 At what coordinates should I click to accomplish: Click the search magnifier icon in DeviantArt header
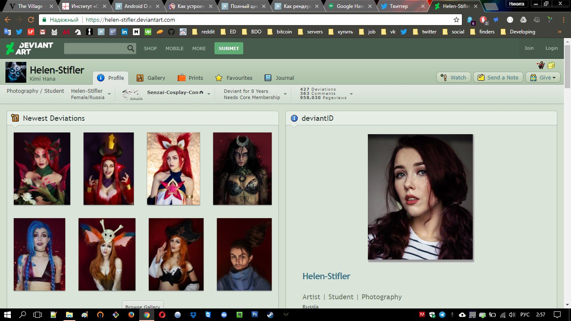point(131,48)
